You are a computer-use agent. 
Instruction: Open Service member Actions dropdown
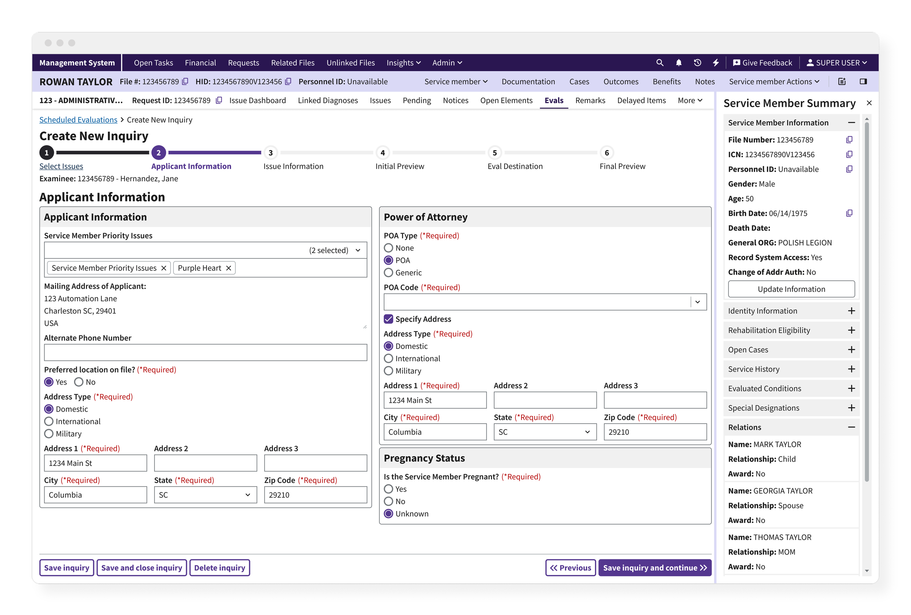[x=774, y=82]
